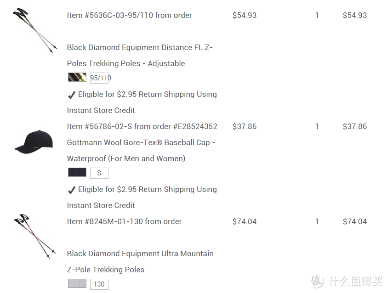387x293 pixels.
Task: Click the checkmark icon under Gottmann cap
Action: 72,190
